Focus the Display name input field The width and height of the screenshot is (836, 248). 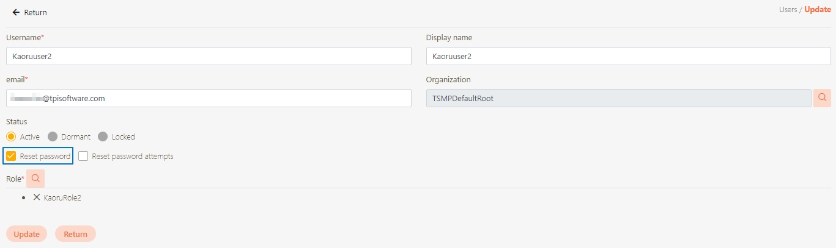point(628,56)
